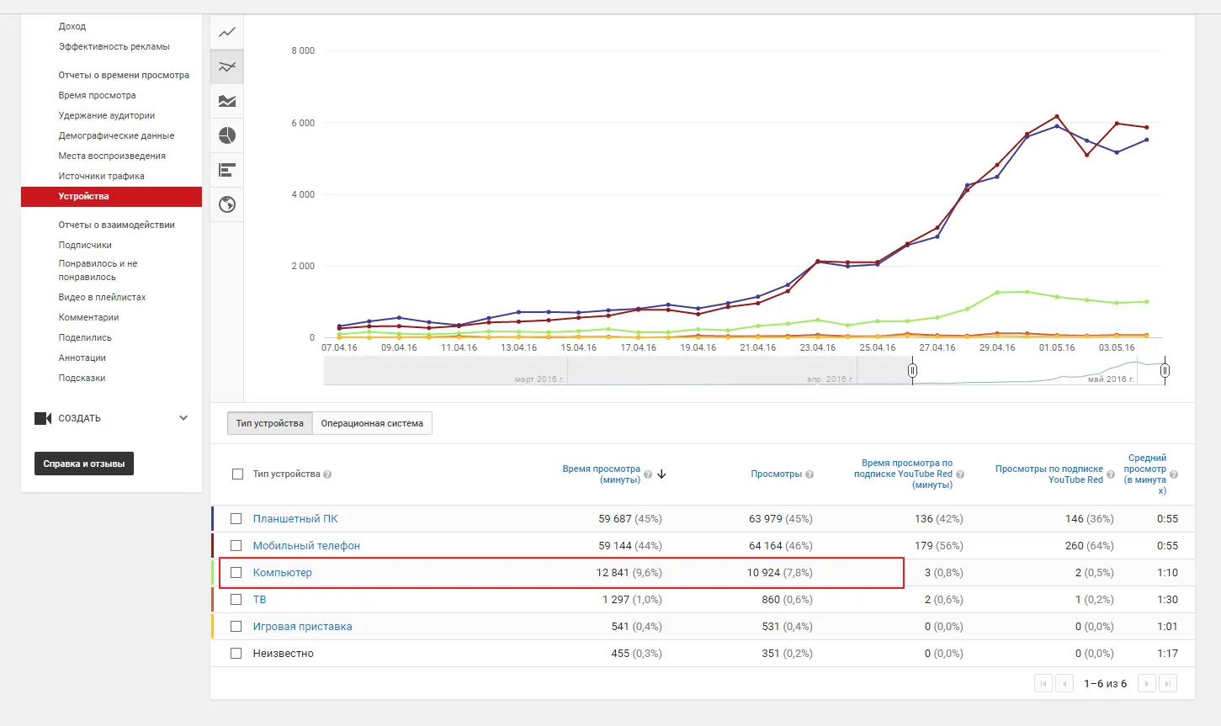Screen dimensions: 1221x726
Task: Click help icon beside YouTube Red watch time
Action: 960,474
